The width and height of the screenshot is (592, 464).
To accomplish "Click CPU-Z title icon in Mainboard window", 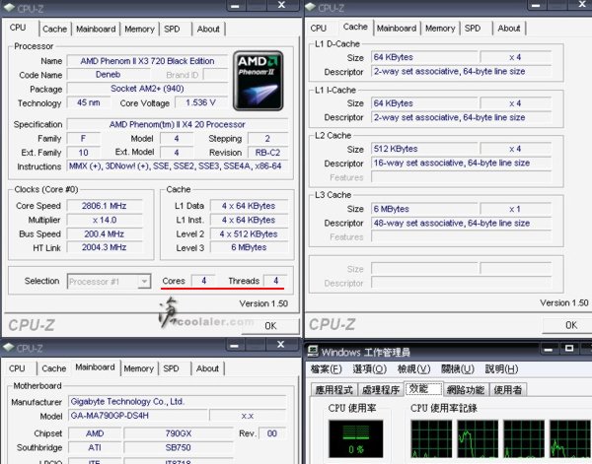I will pyautogui.click(x=8, y=348).
